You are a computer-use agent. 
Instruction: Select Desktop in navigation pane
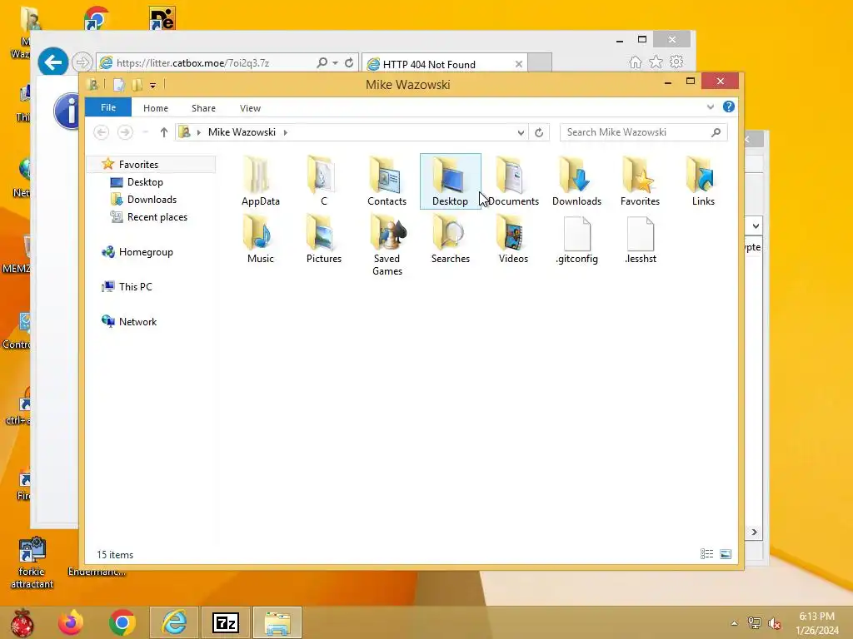click(145, 182)
